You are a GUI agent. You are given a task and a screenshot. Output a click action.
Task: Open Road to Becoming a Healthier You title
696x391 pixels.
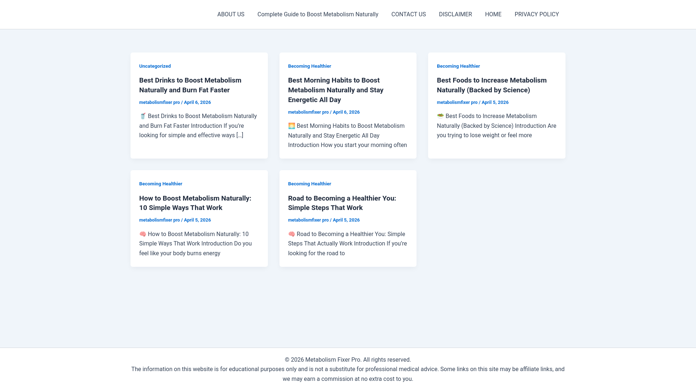click(x=342, y=203)
